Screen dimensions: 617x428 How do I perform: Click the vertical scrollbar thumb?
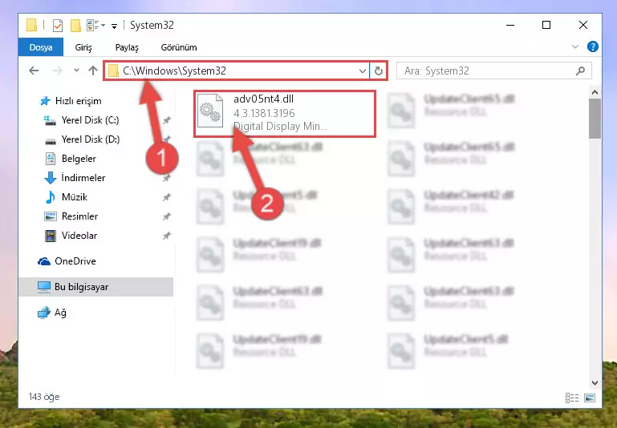click(x=595, y=119)
